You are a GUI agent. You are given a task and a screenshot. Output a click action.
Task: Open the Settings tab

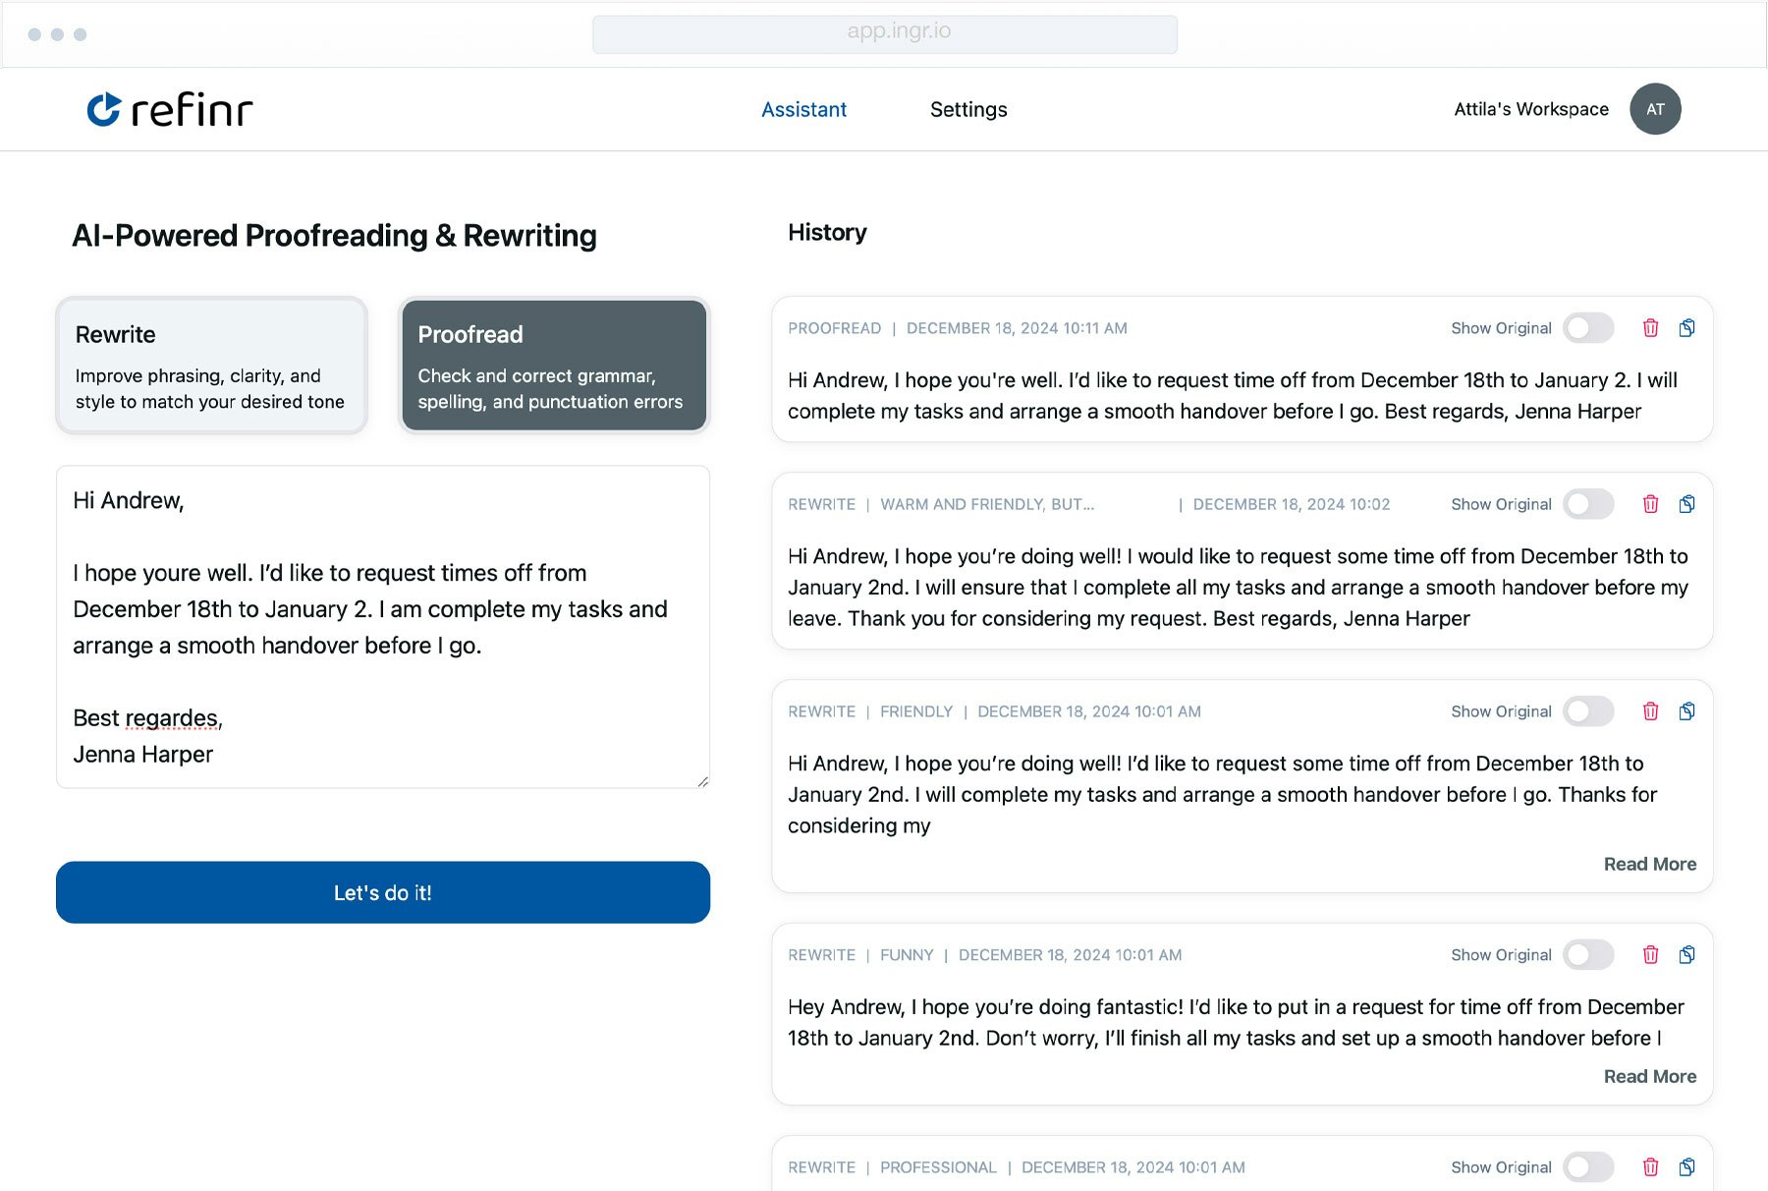pos(968,109)
